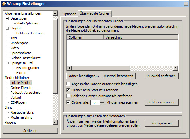190x139 pixels.
Task: Open Konfigurieren for metadata settings
Action: pos(162,123)
